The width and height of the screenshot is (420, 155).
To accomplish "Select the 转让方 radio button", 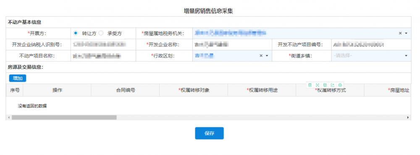I will pyautogui.click(x=76, y=33).
